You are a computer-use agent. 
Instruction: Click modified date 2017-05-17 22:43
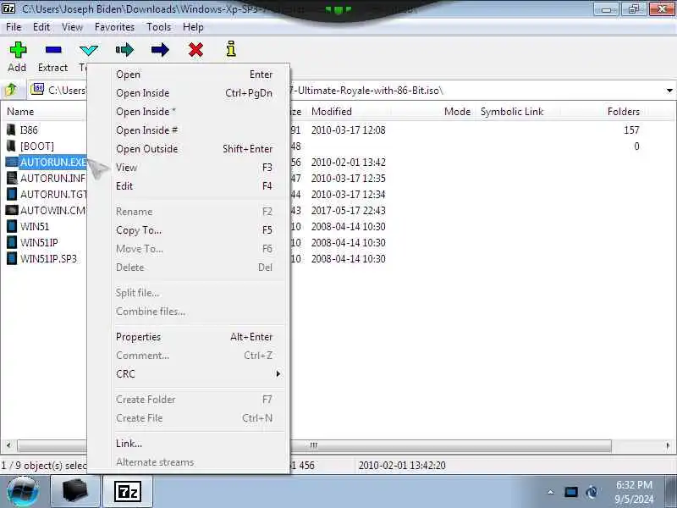coord(348,210)
